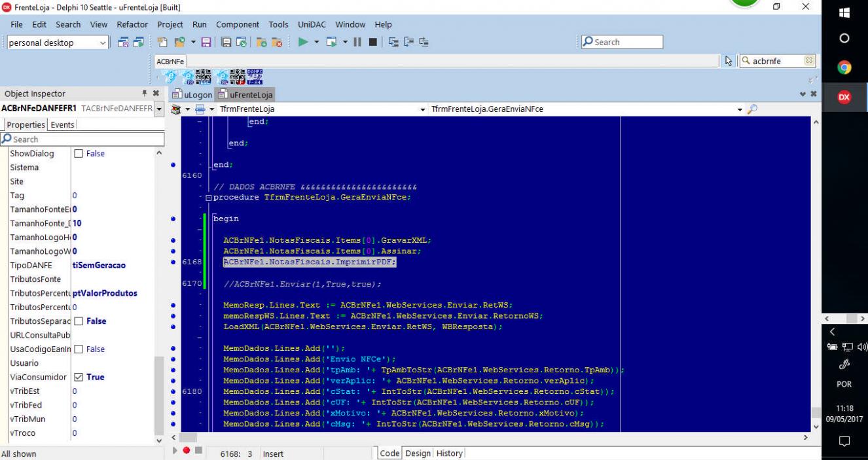Select the TipoDANFE property row
Viewport: 868px width, 460px height.
[81, 266]
